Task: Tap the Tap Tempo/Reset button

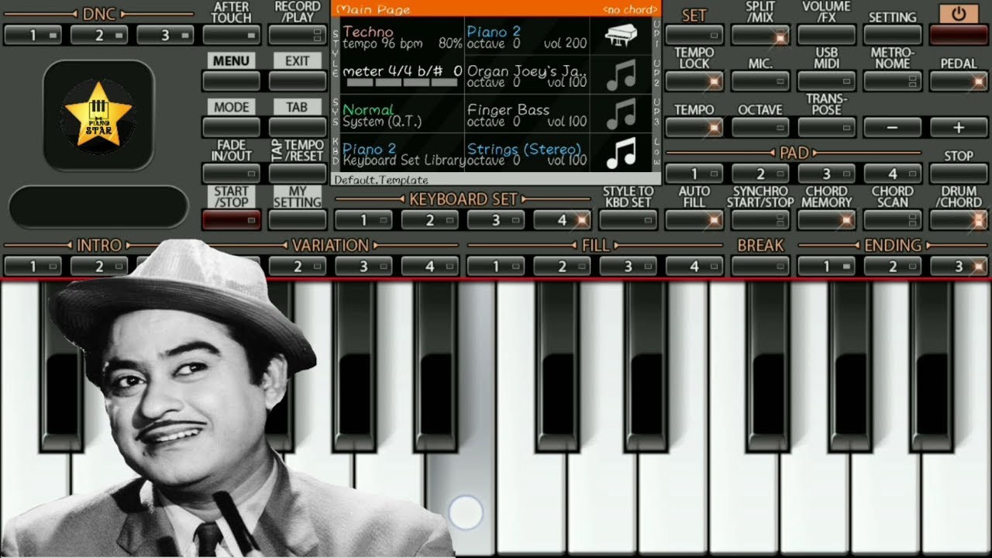Action: pyautogui.click(x=298, y=173)
